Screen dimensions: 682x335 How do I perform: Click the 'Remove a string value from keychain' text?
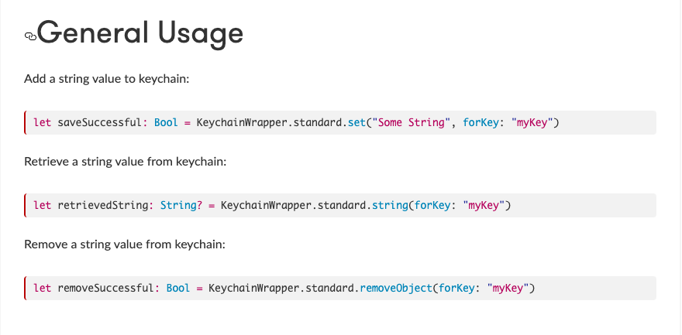pyautogui.click(x=124, y=244)
